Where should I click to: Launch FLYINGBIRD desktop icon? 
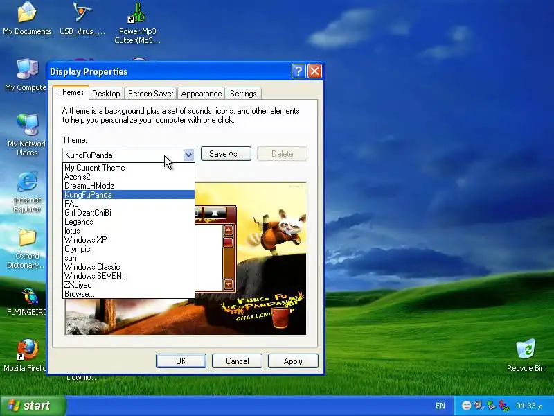pyautogui.click(x=28, y=302)
